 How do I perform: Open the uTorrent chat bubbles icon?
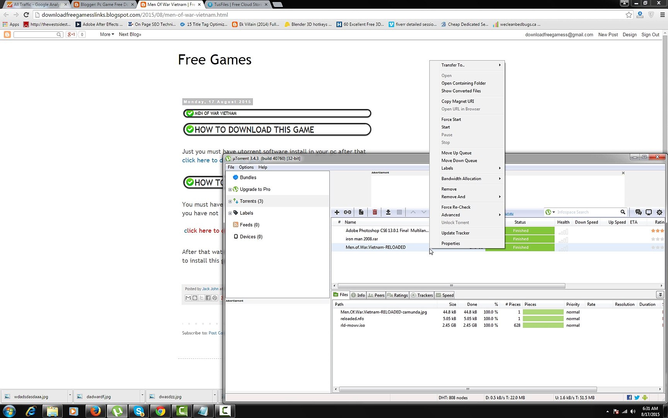pyautogui.click(x=638, y=212)
